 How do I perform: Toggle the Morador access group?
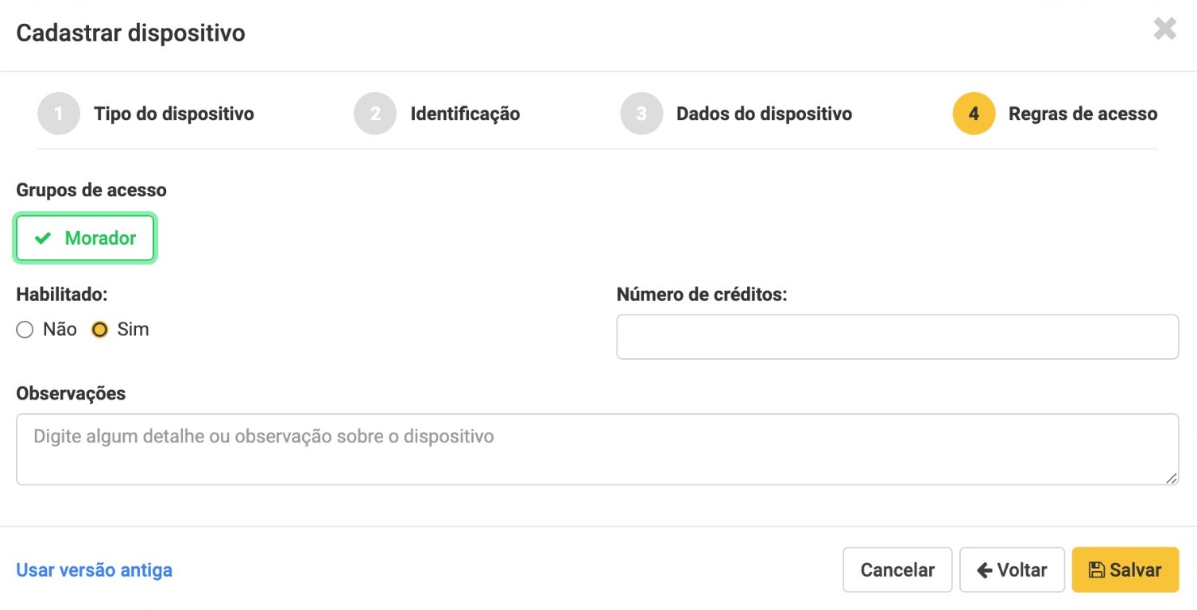click(x=84, y=238)
